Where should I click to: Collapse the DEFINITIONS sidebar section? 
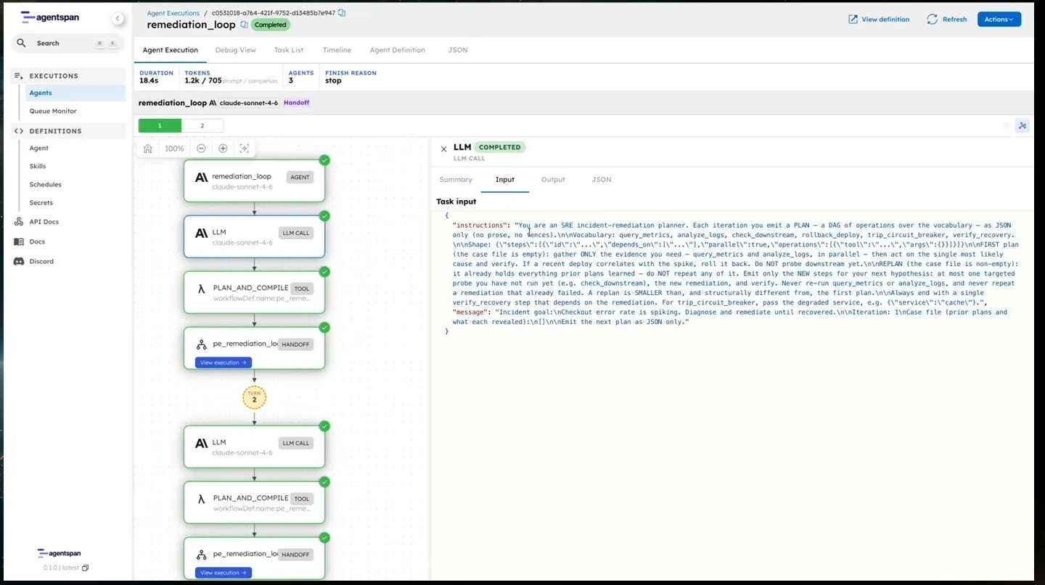68,131
